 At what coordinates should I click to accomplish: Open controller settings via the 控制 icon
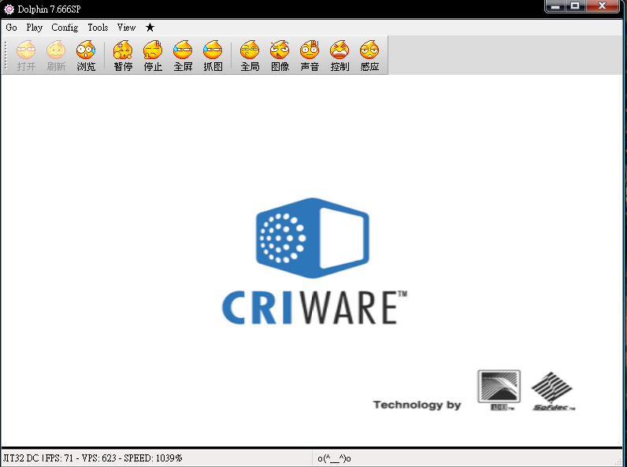[339, 56]
